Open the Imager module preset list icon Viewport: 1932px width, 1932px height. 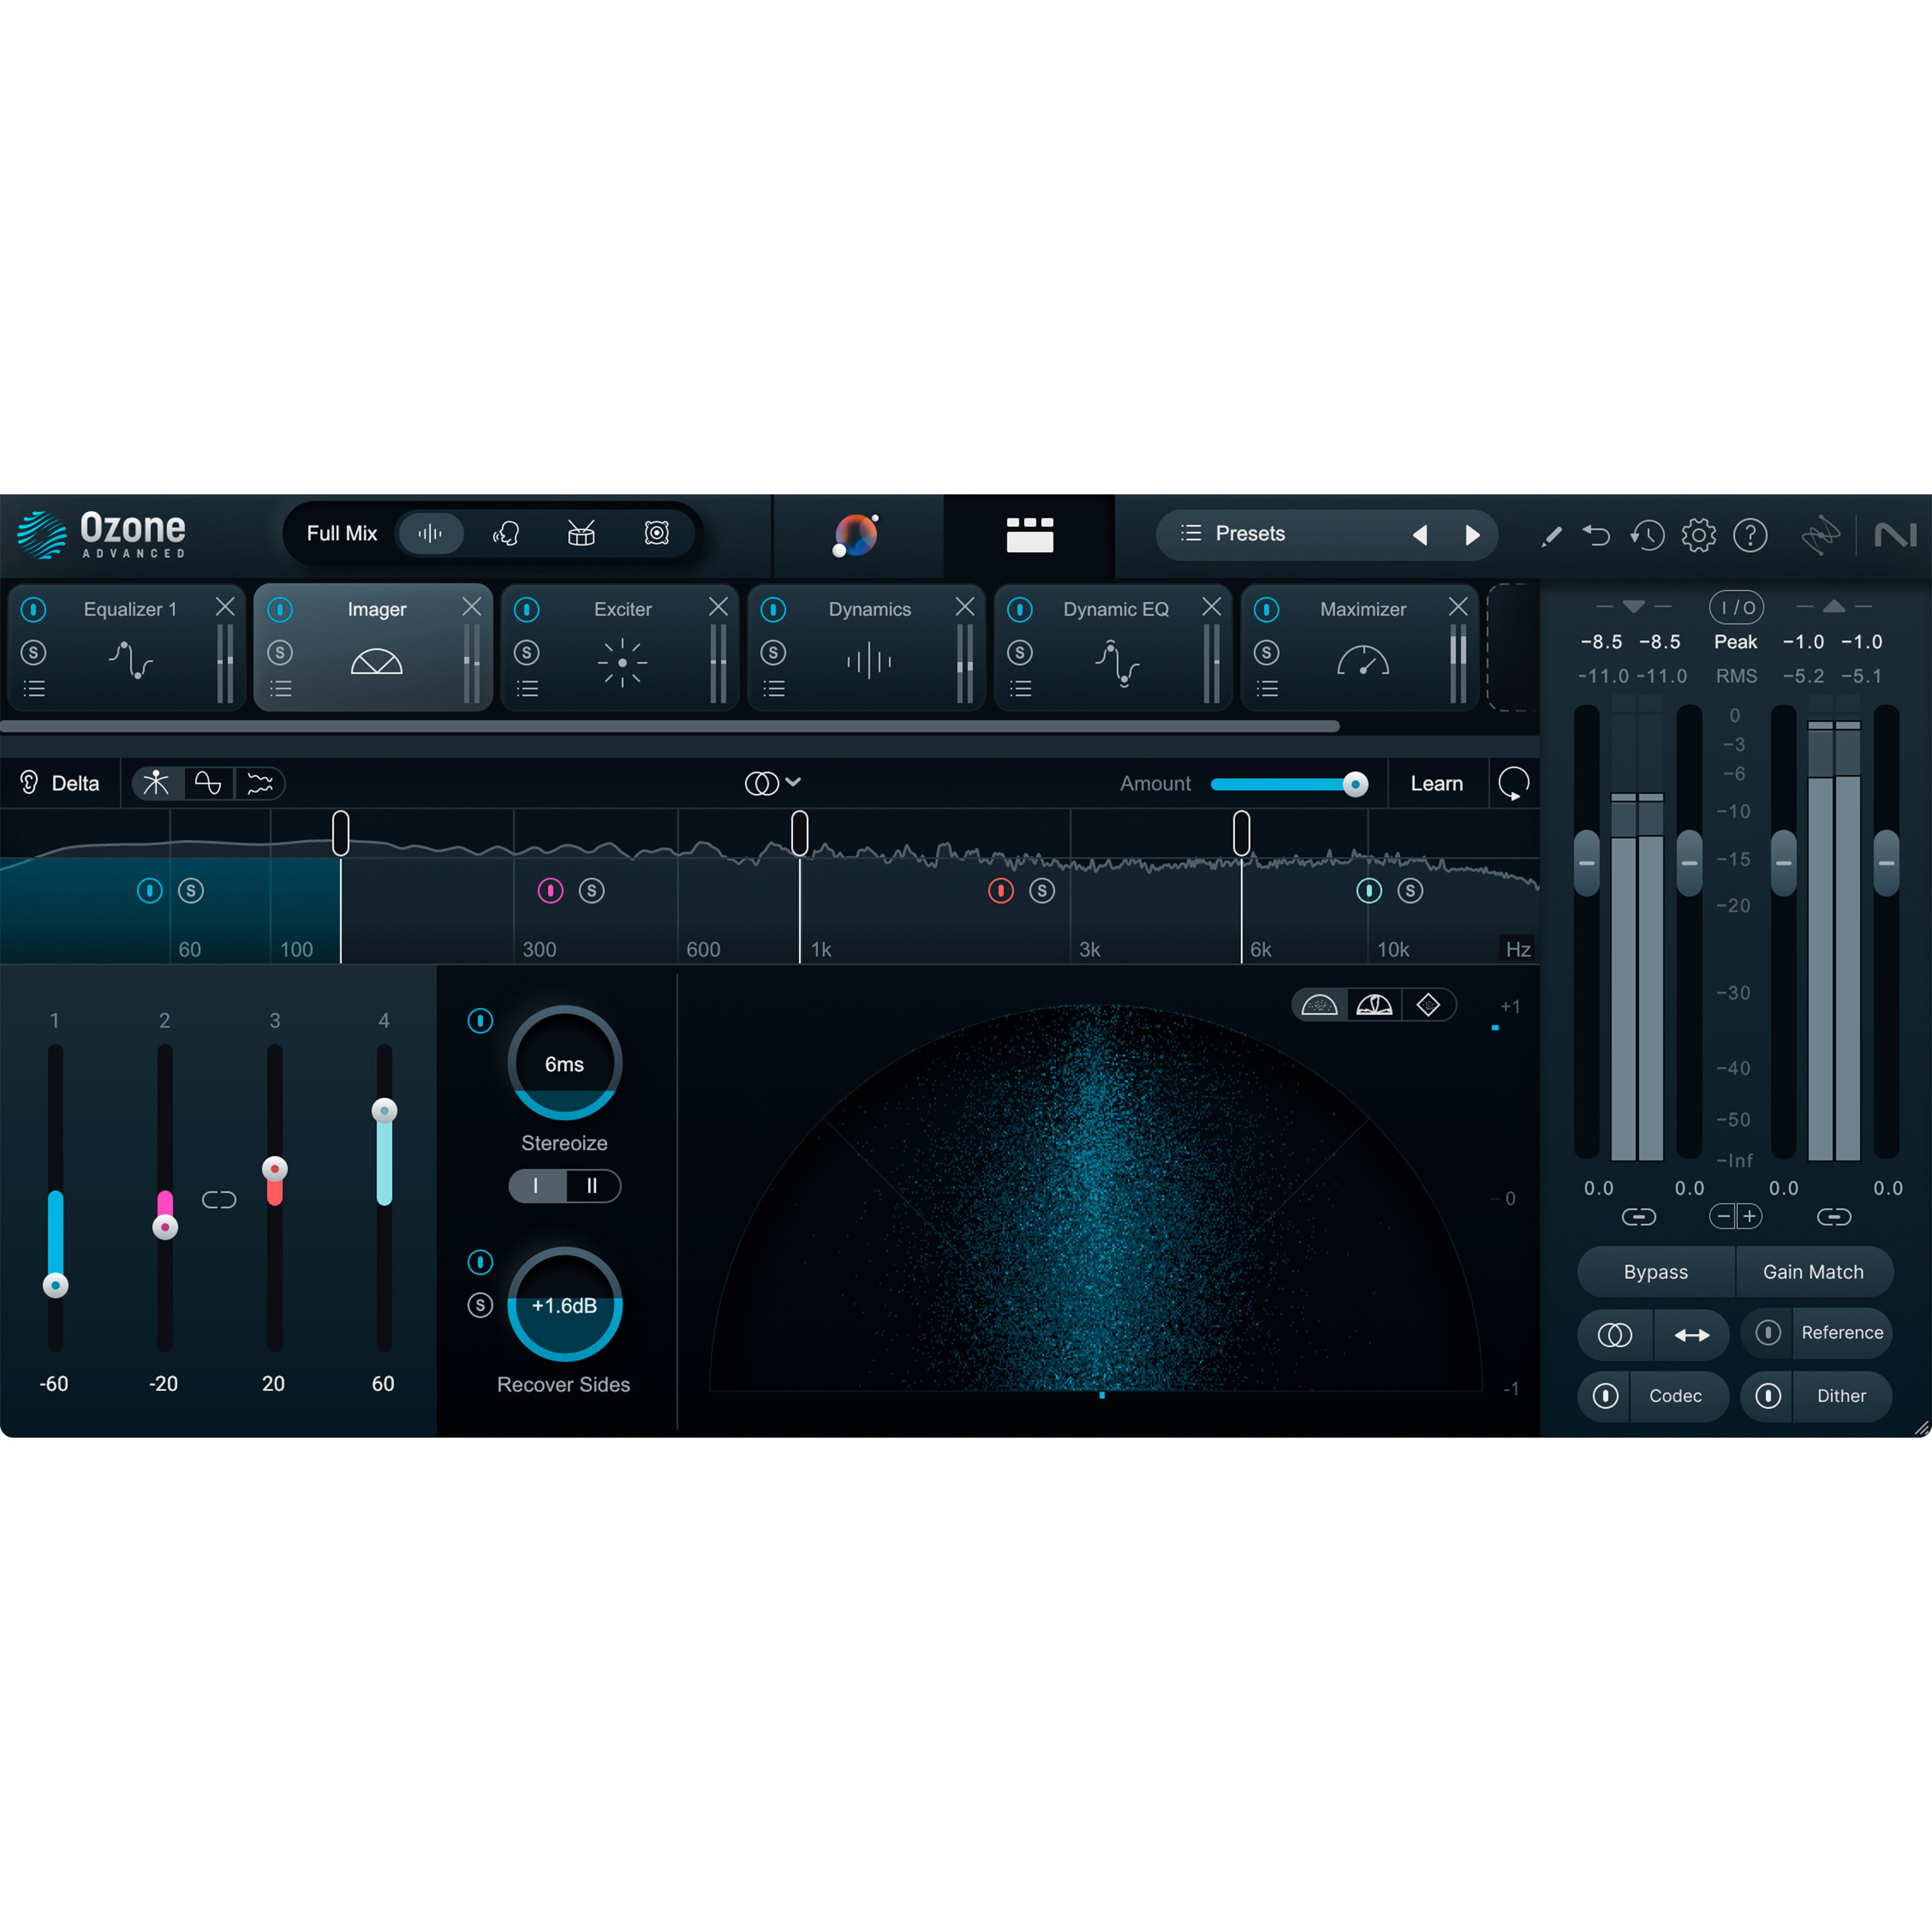point(281,688)
